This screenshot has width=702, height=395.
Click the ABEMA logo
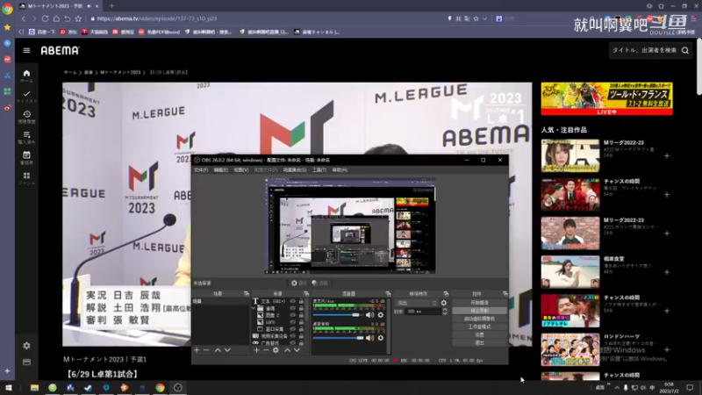tap(60, 51)
